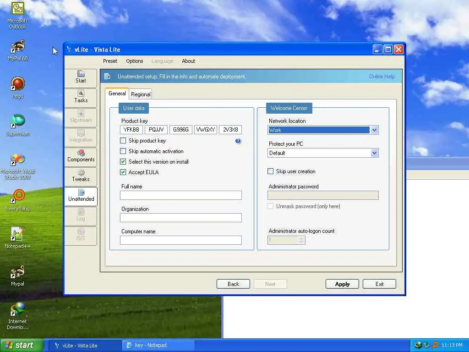This screenshot has height=352, width=469.
Task: Uncheck Select this version on install
Action: (x=123, y=162)
